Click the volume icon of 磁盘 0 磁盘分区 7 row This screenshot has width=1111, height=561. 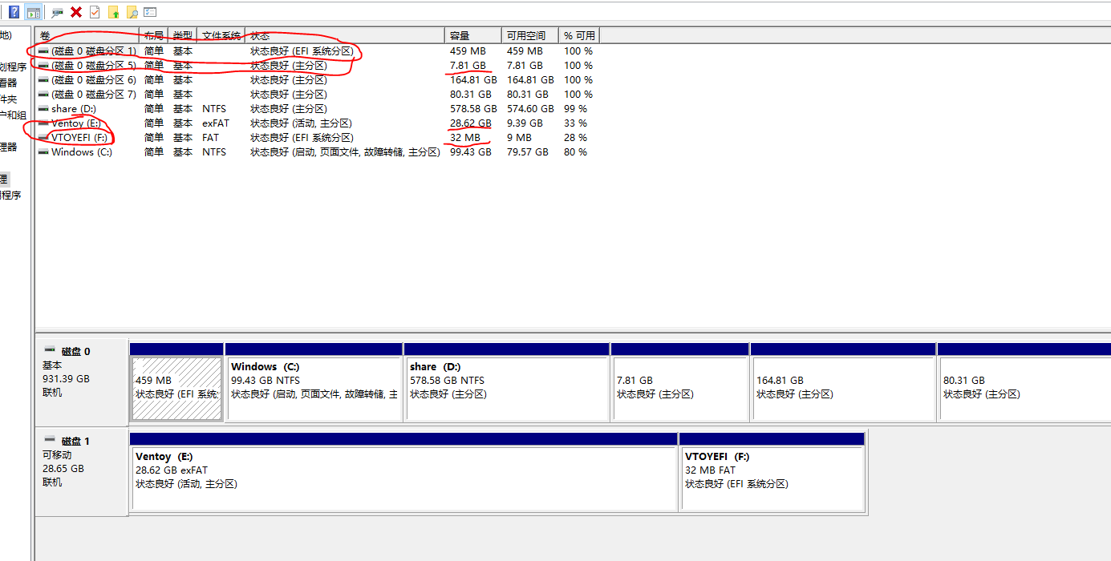43,95
